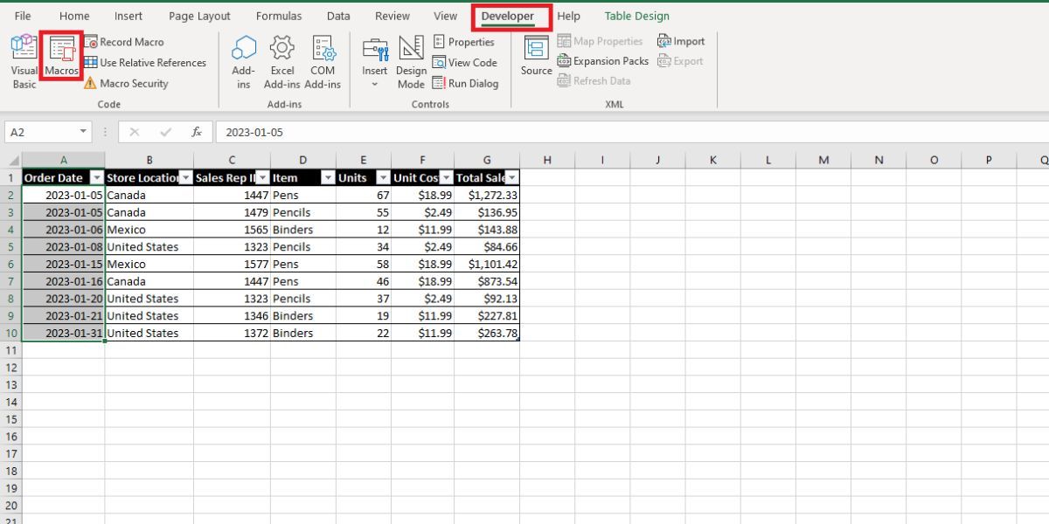The image size is (1049, 524).
Task: Switch to the Home tab
Action: coord(74,16)
